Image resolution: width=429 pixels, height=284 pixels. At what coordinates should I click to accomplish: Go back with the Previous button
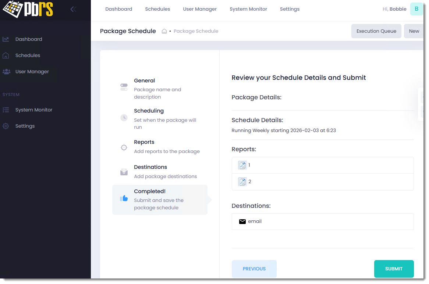click(x=254, y=269)
